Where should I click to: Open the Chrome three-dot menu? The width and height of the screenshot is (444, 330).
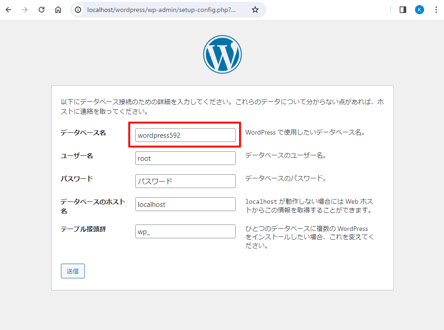436,10
